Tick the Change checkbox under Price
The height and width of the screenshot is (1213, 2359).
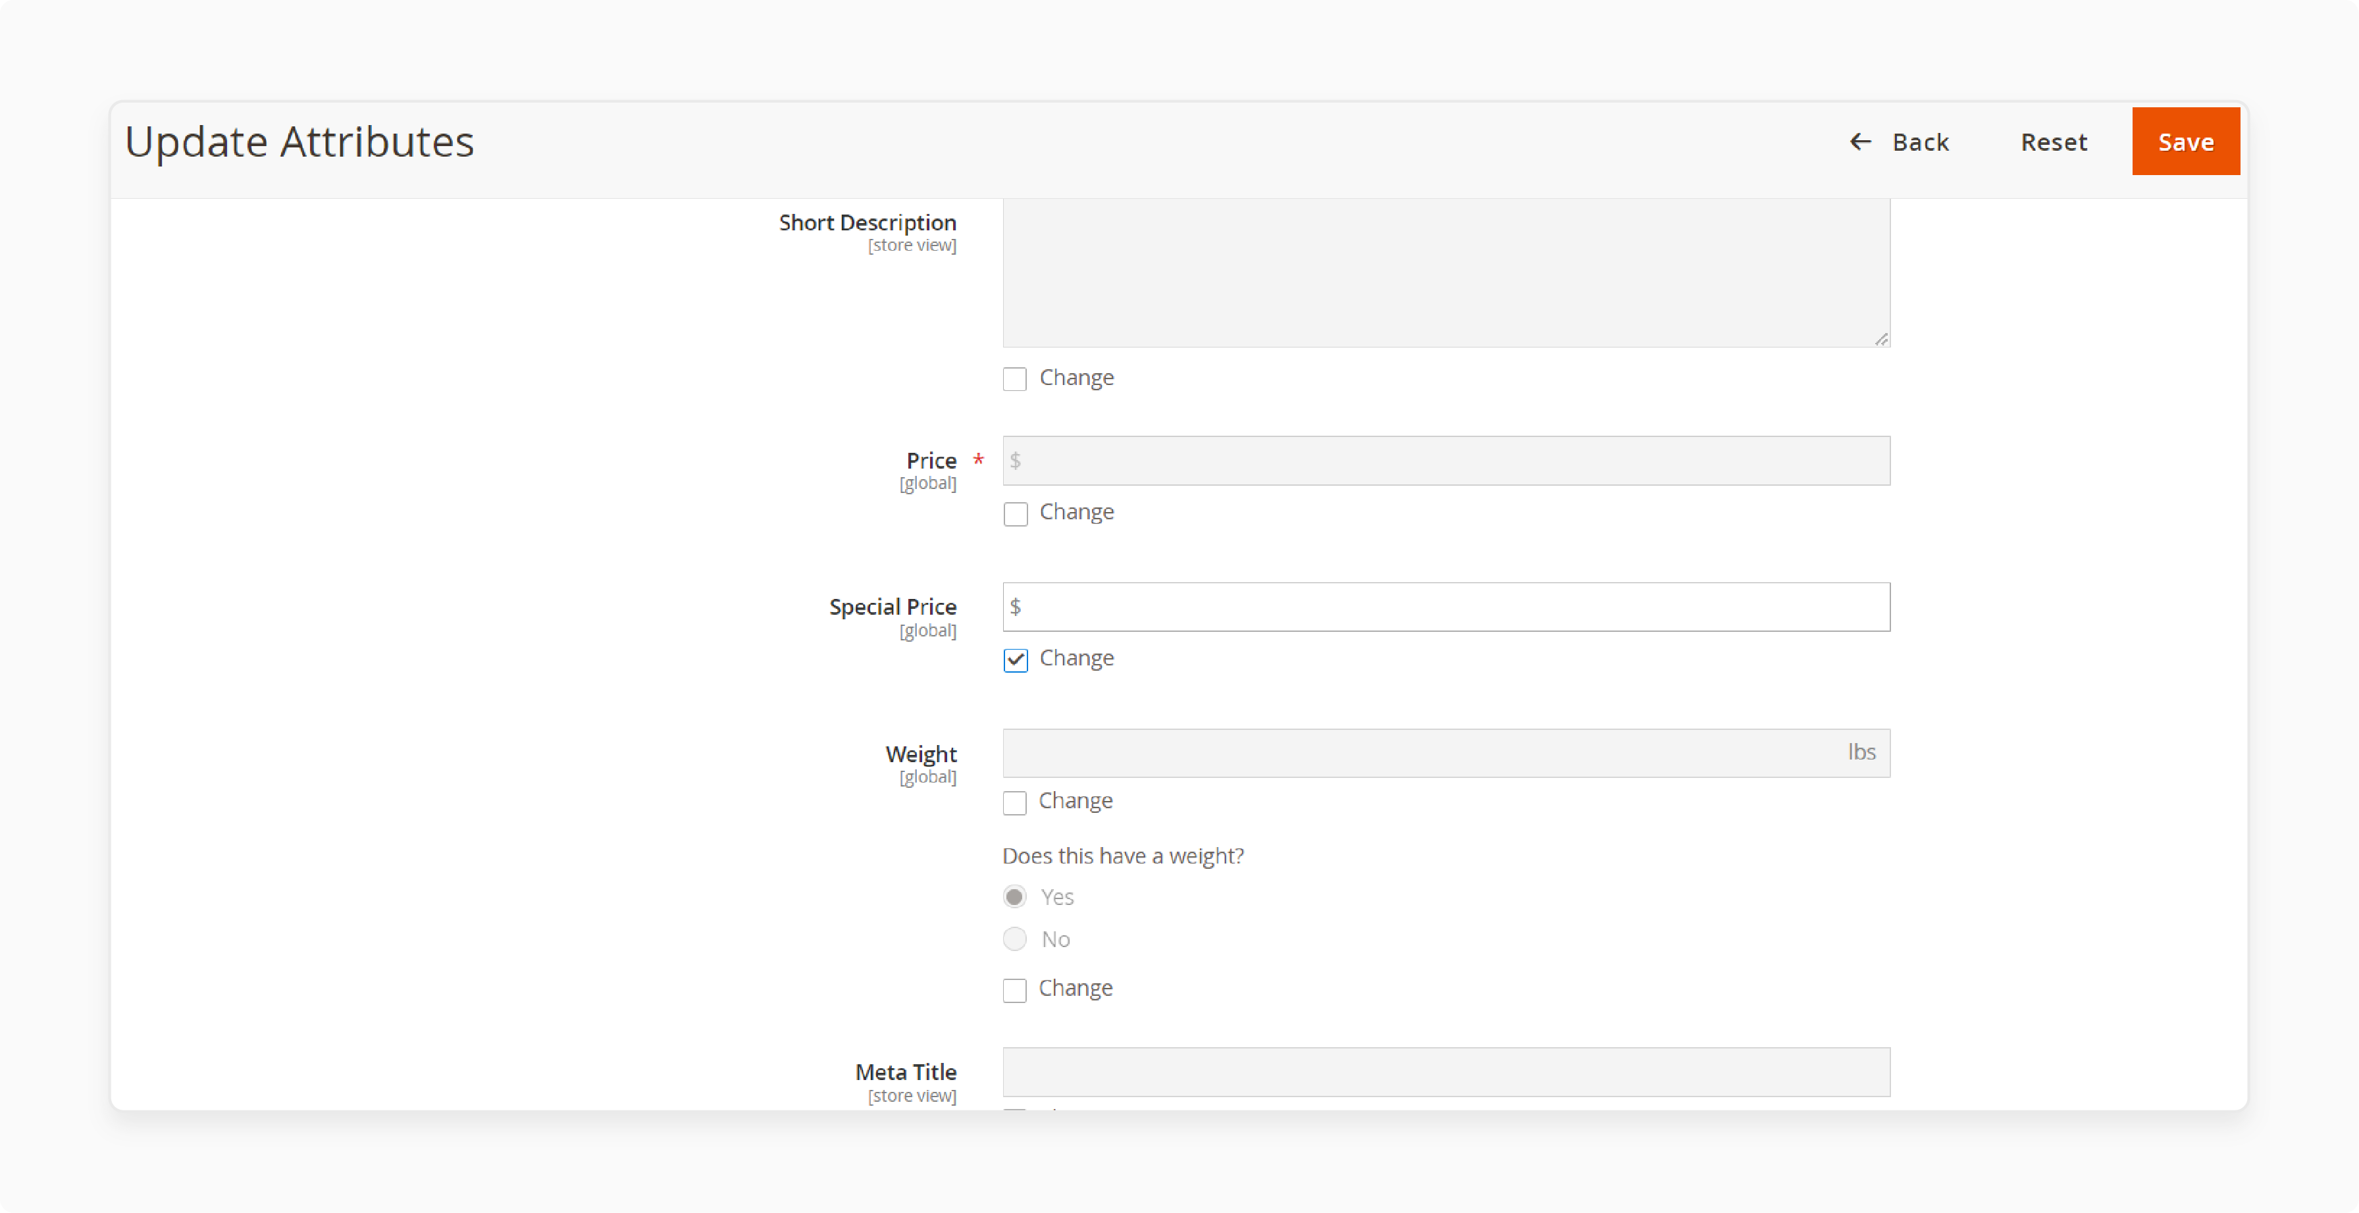click(1015, 513)
